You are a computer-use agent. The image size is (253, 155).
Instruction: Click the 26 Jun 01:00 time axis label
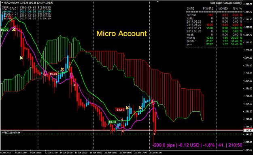coord(155,153)
